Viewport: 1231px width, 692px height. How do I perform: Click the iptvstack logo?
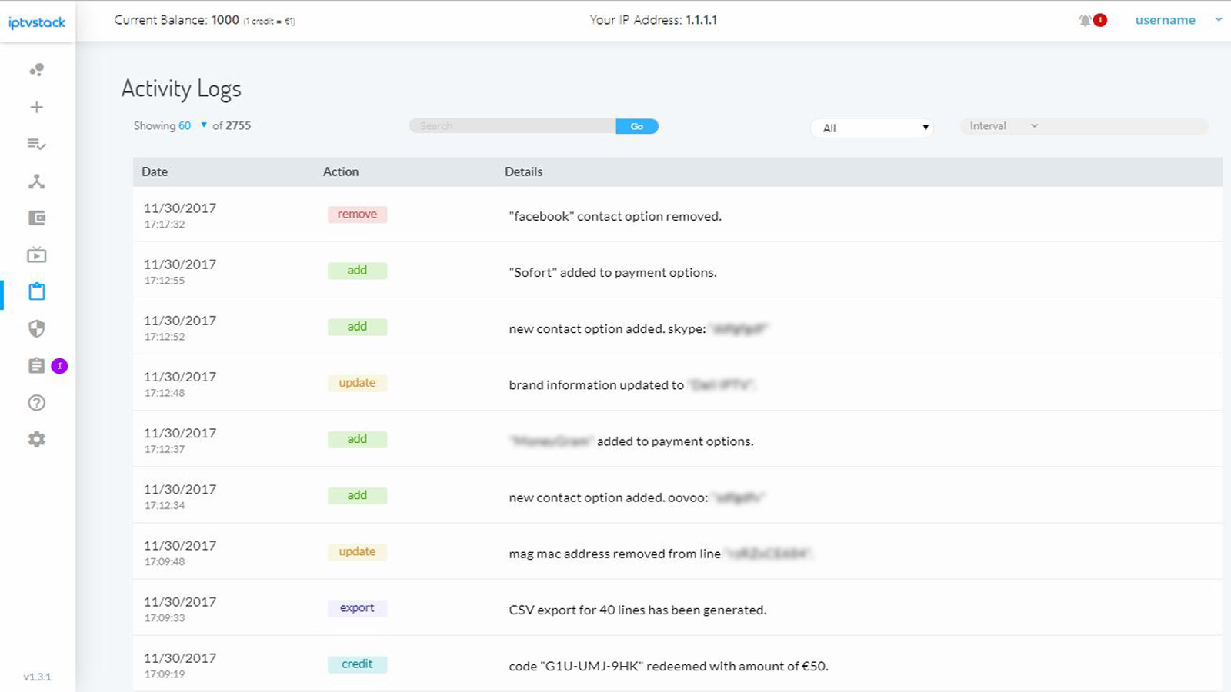point(37,22)
